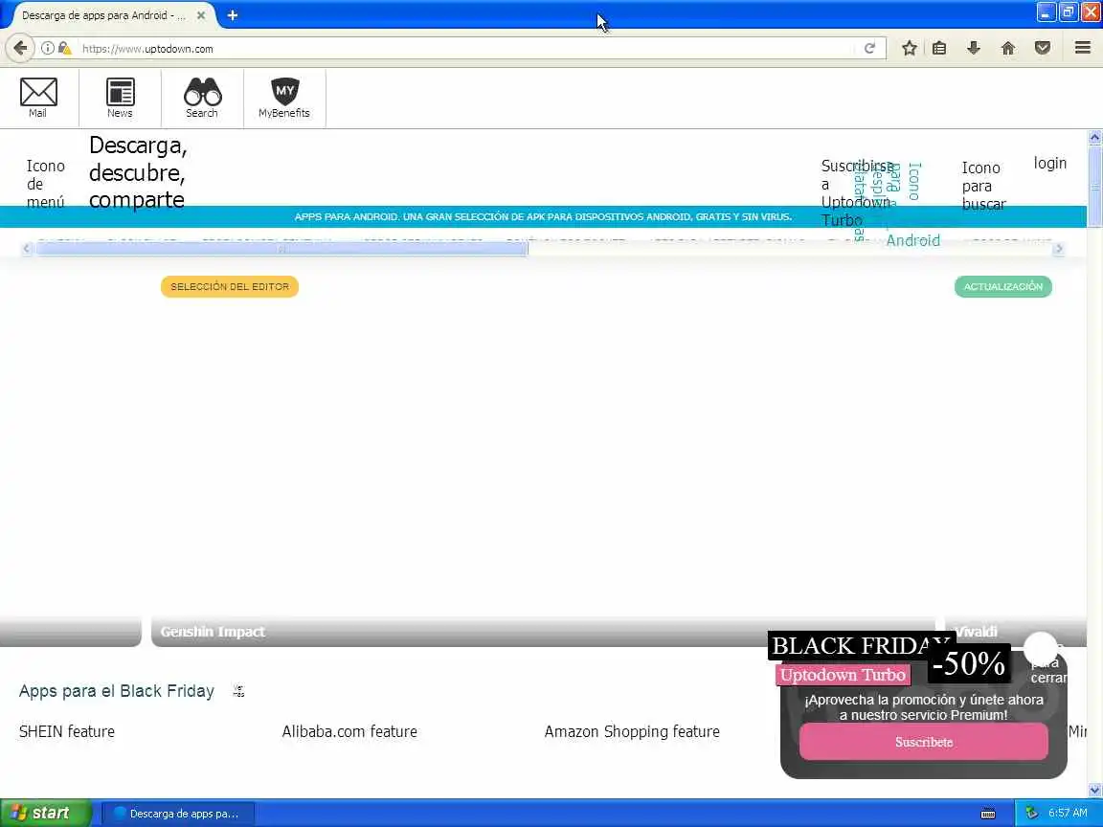Click Apps para el Black Friday heading
Image resolution: width=1103 pixels, height=827 pixels.
tap(117, 690)
